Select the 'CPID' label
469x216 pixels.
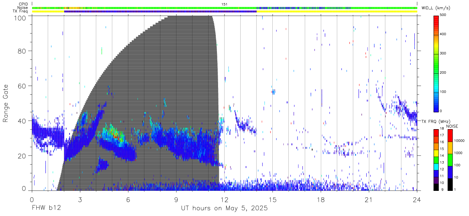[x=24, y=4]
